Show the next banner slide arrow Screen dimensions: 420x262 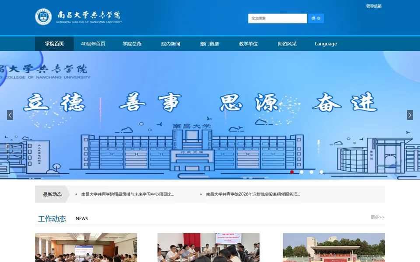click(x=410, y=115)
